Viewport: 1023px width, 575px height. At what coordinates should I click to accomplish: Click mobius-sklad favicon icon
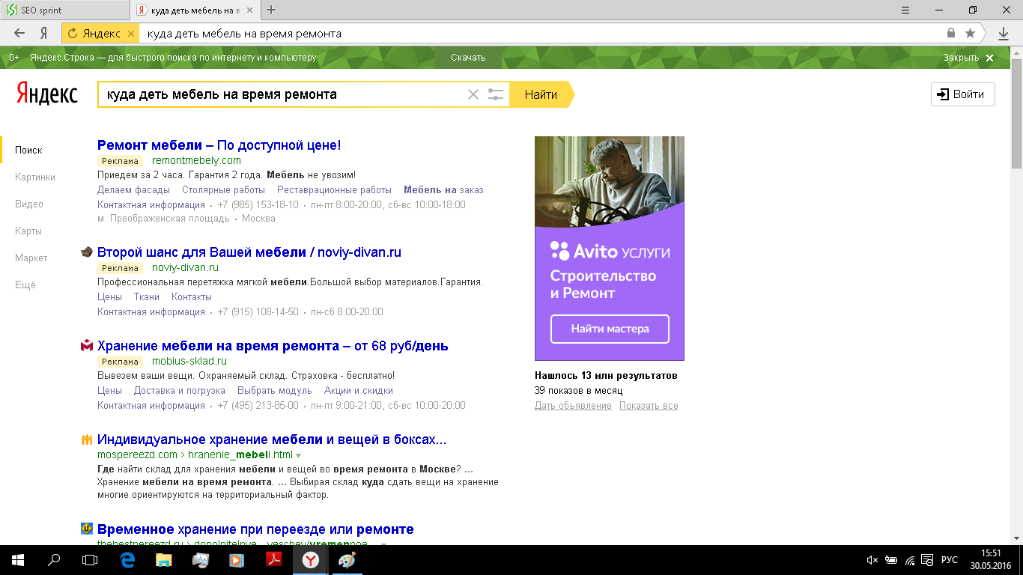point(86,346)
